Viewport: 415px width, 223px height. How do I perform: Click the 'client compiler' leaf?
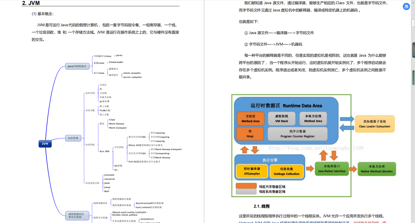tap(132, 73)
